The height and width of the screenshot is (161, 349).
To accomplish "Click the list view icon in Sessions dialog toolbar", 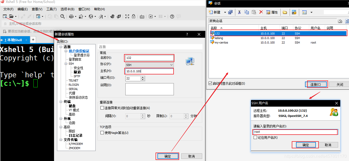I will point(304,12).
